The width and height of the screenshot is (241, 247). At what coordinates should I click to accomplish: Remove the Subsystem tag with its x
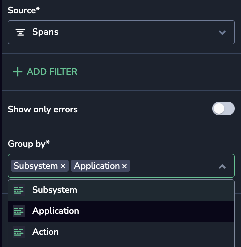coord(63,166)
